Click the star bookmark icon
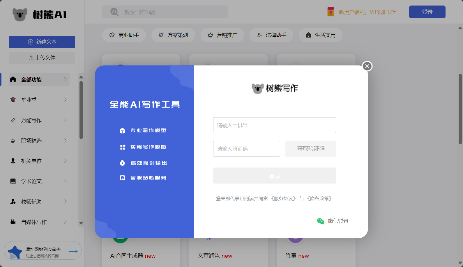Image resolution: width=463 pixels, height=267 pixels. click(x=15, y=252)
